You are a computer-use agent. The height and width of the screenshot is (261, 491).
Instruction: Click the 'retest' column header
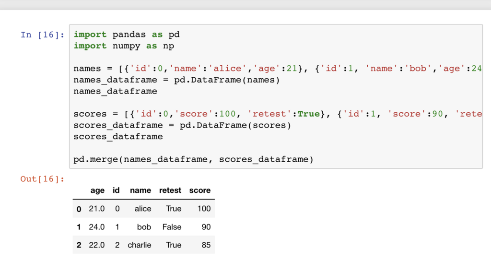click(x=170, y=190)
